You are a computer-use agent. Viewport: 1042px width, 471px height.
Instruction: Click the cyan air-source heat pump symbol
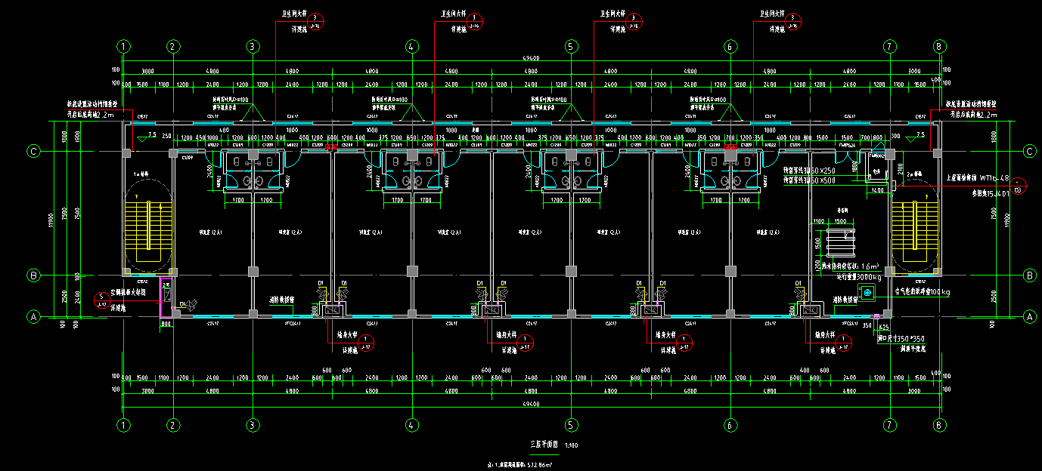(867, 292)
